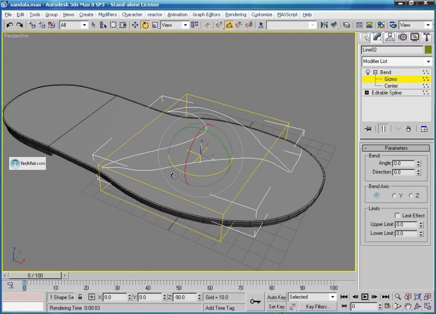This screenshot has width=436, height=314.
Task: Toggle the Bend modifier lightbulb
Action: [x=368, y=72]
